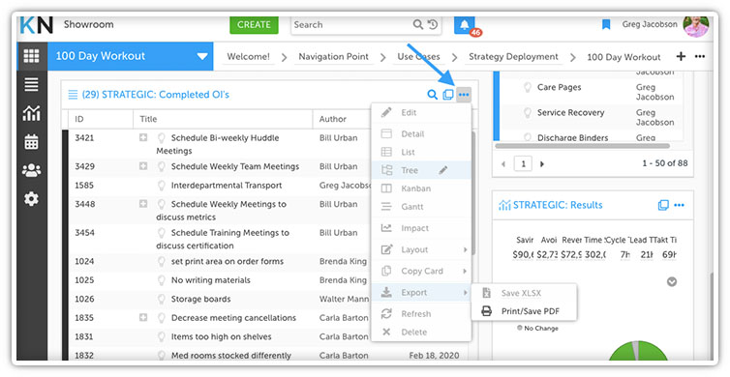Click the list icon before STRATEGIC: Completed OI's
Viewport: 730px width, 377px height.
point(73,95)
